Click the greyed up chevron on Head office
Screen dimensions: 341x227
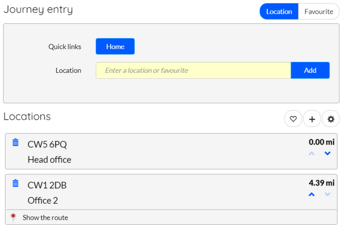tap(311, 153)
